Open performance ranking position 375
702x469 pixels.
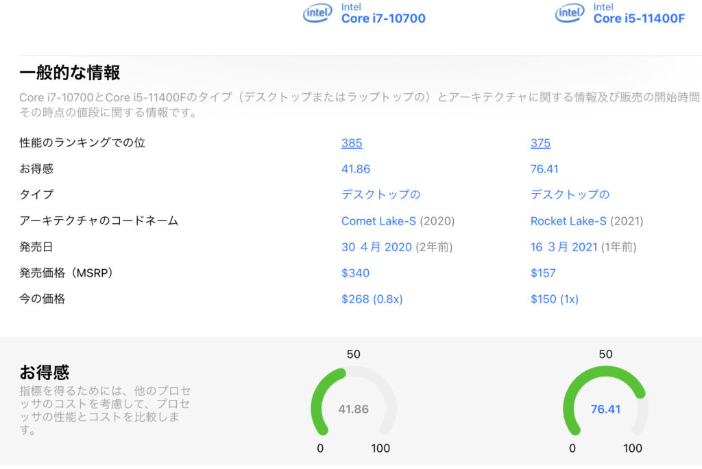pos(540,143)
